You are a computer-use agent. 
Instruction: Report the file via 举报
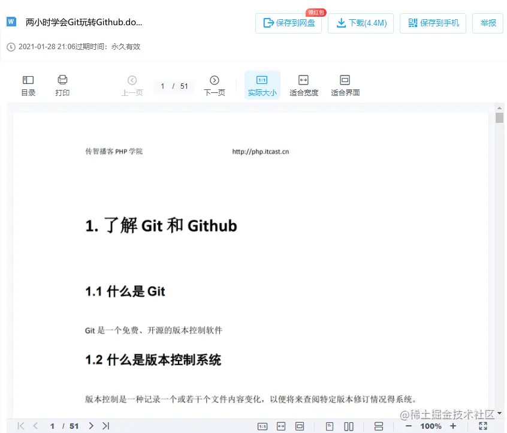(x=488, y=23)
